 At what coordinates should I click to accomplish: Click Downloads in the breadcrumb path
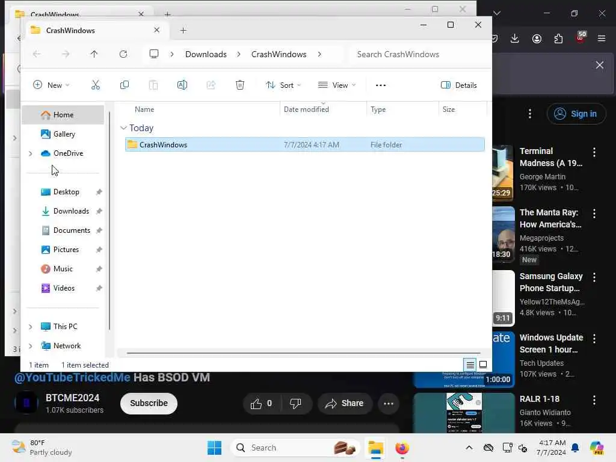pyautogui.click(x=206, y=54)
